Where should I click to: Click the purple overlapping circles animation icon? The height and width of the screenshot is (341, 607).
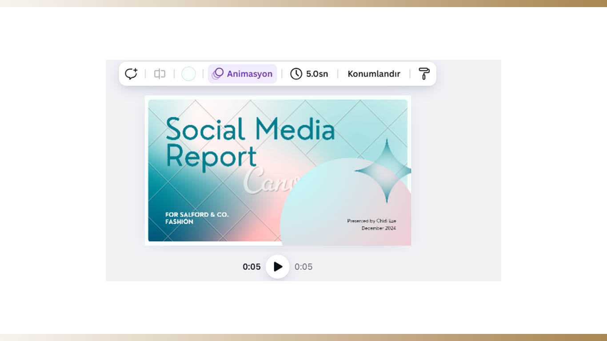pos(217,74)
